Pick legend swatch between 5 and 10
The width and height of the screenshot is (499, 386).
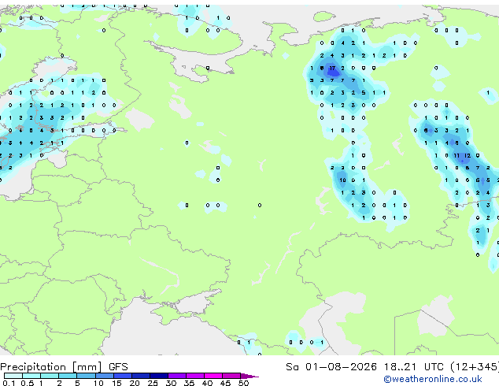(x=86, y=376)
